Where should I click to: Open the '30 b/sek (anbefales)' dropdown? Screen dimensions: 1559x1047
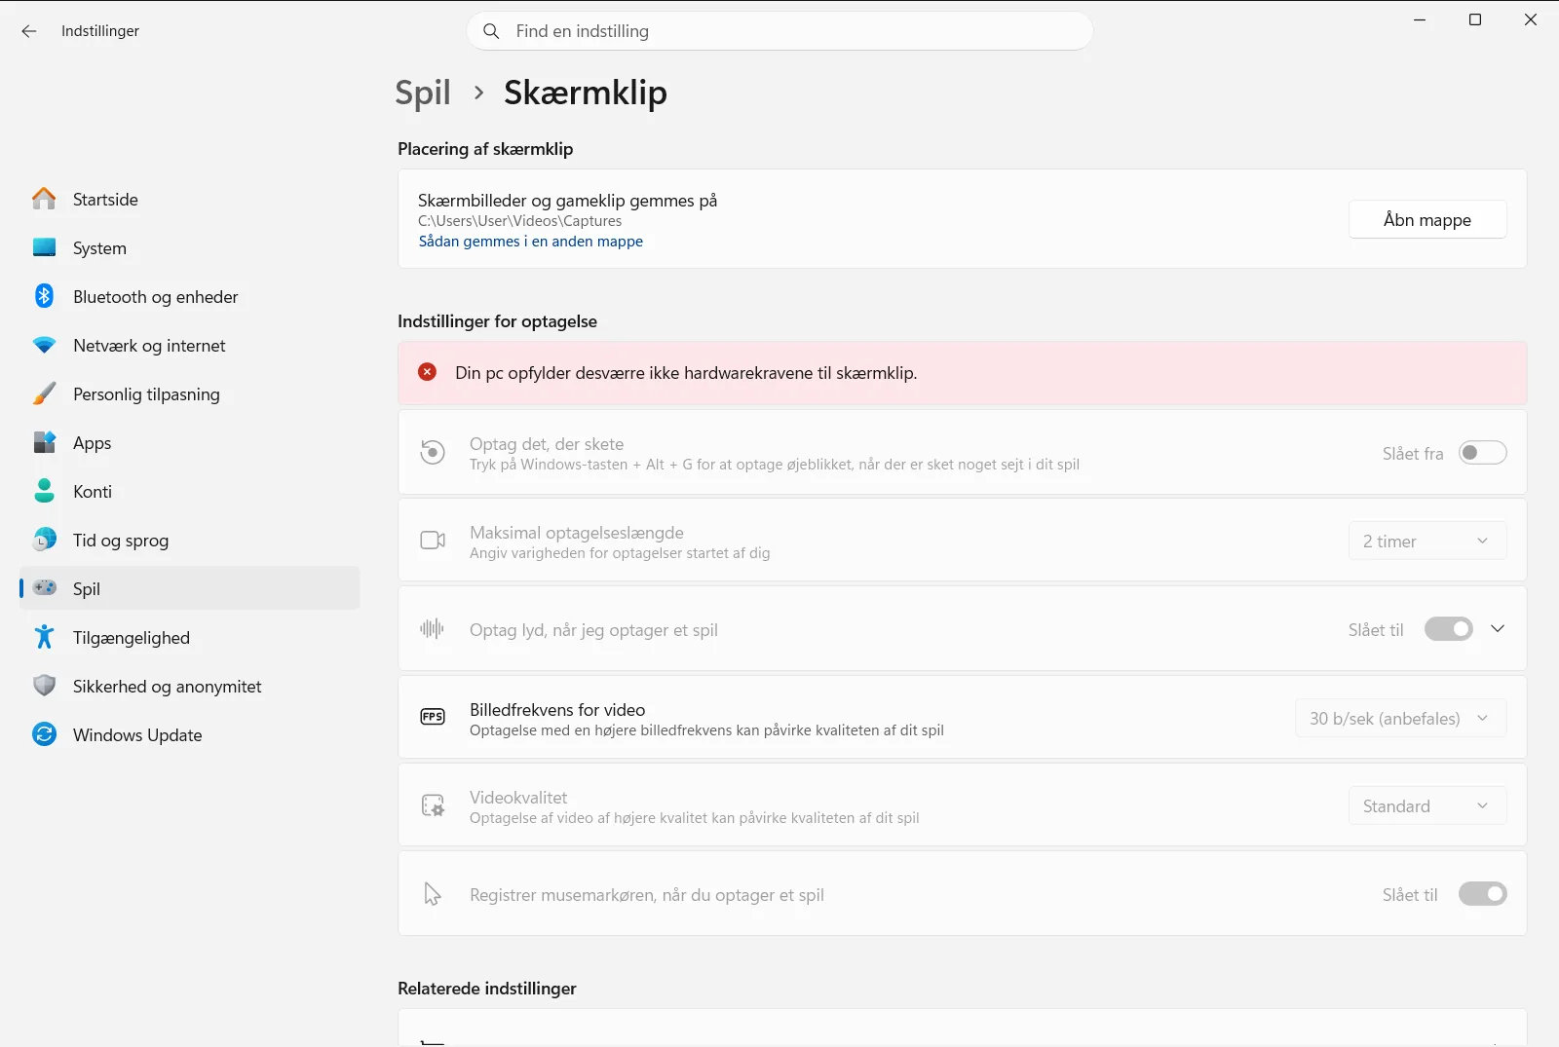pos(1400,718)
